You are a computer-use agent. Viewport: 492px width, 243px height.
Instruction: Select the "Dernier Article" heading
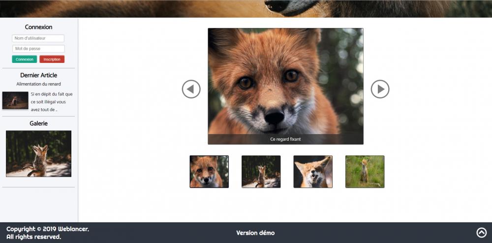(x=38, y=75)
